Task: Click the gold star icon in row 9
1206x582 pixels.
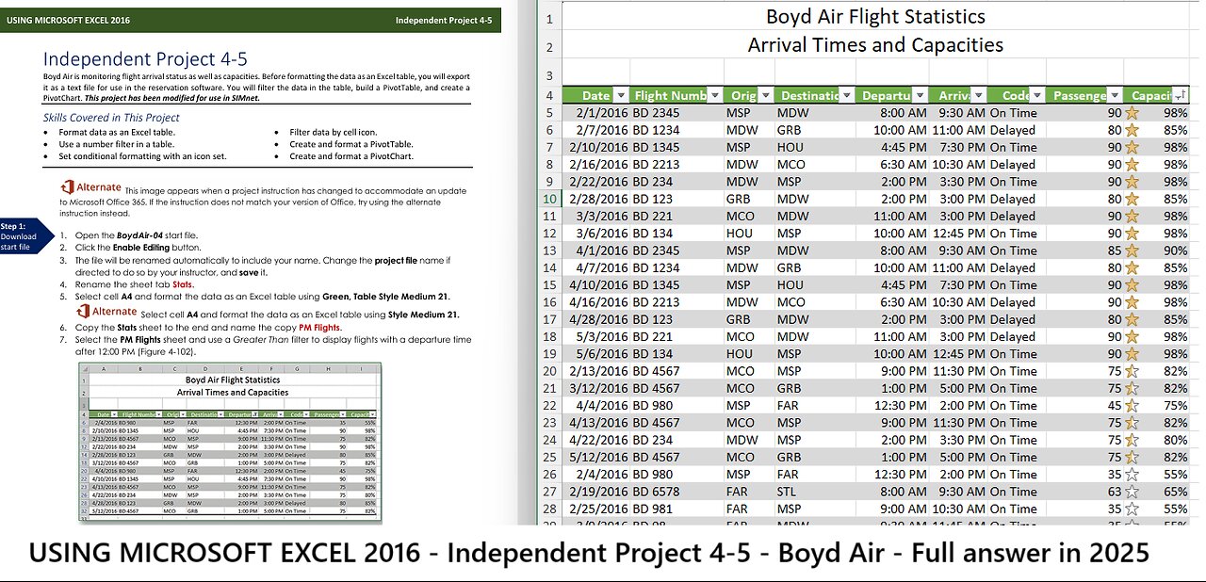Action: pyautogui.click(x=1132, y=182)
